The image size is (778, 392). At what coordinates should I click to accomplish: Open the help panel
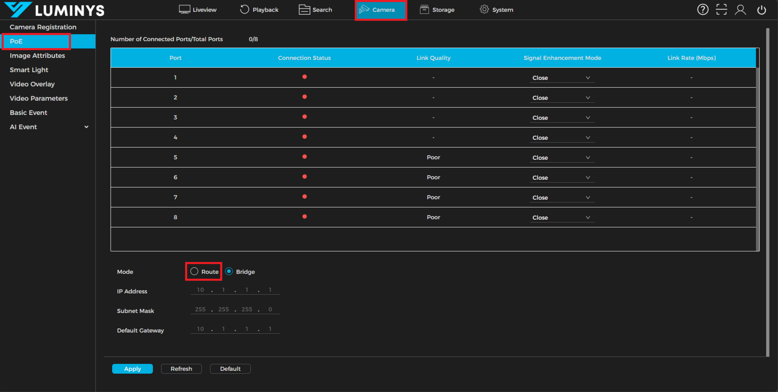703,9
